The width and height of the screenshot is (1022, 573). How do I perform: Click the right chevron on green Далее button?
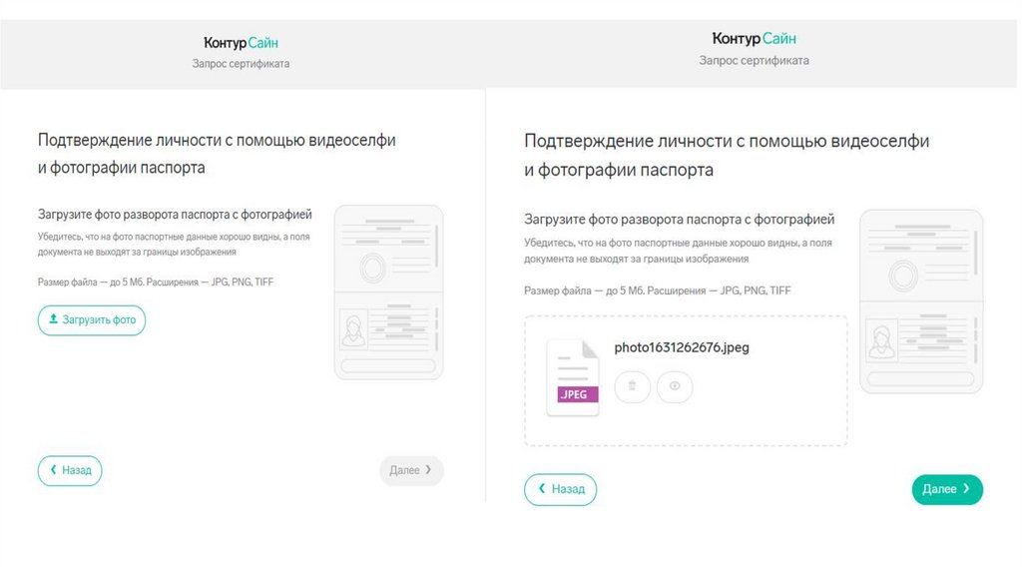pos(966,489)
